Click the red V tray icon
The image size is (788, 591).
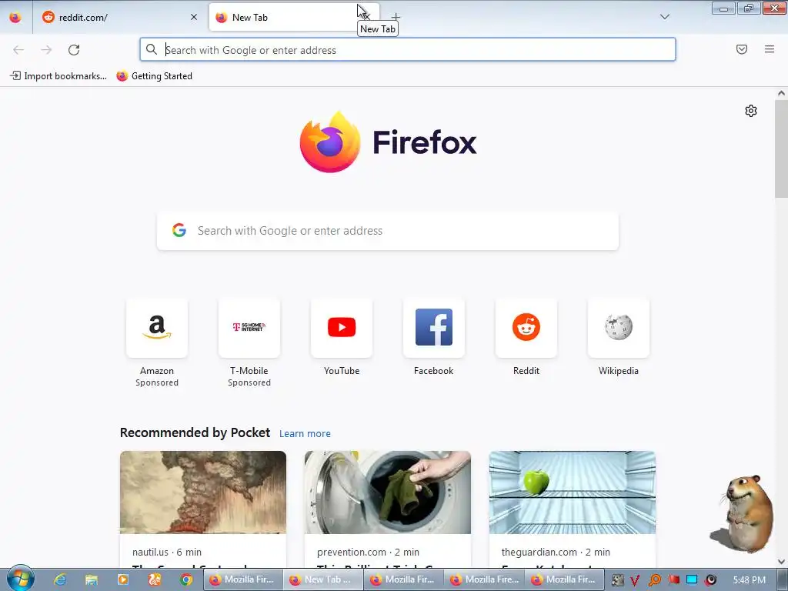point(635,580)
